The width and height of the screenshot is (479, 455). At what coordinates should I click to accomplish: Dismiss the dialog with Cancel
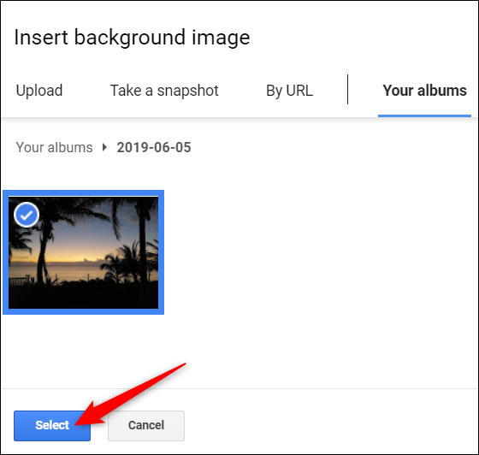tap(146, 425)
